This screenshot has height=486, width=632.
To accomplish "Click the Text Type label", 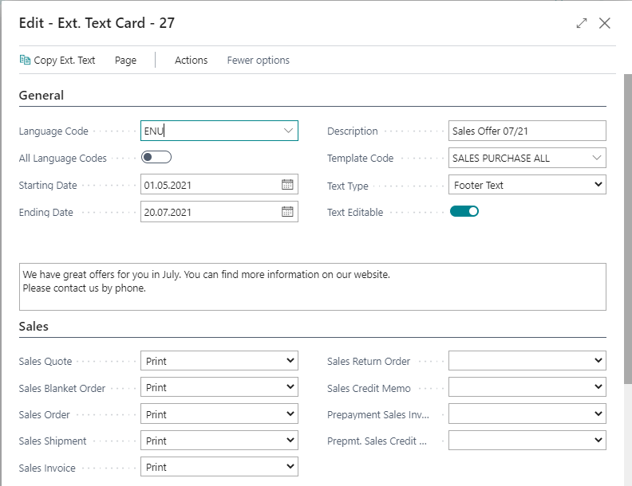I will click(x=348, y=186).
